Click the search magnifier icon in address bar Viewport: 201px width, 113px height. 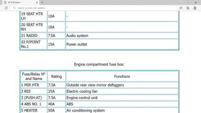pos(14,8)
